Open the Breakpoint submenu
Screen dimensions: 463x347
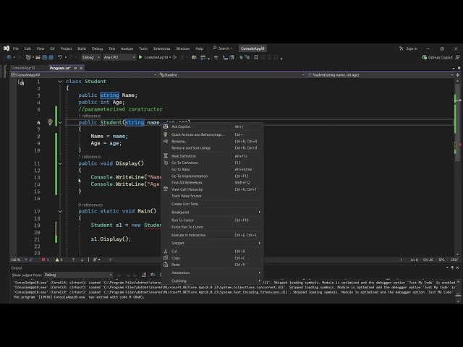[212, 212]
